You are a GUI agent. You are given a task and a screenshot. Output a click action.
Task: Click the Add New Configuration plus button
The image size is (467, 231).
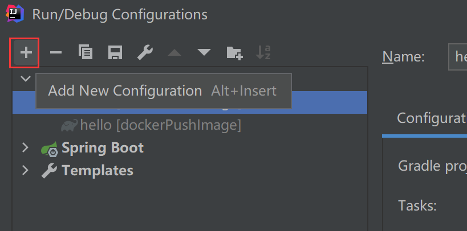25,53
